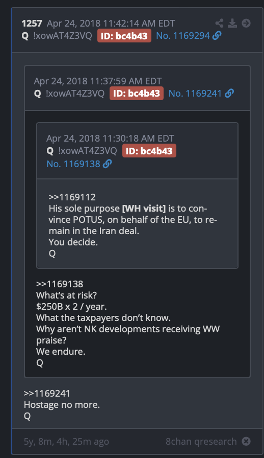Click ID: bc4b43 badge on 11:37:59 post
This screenshot has width=264, height=458.
pyautogui.click(x=137, y=93)
